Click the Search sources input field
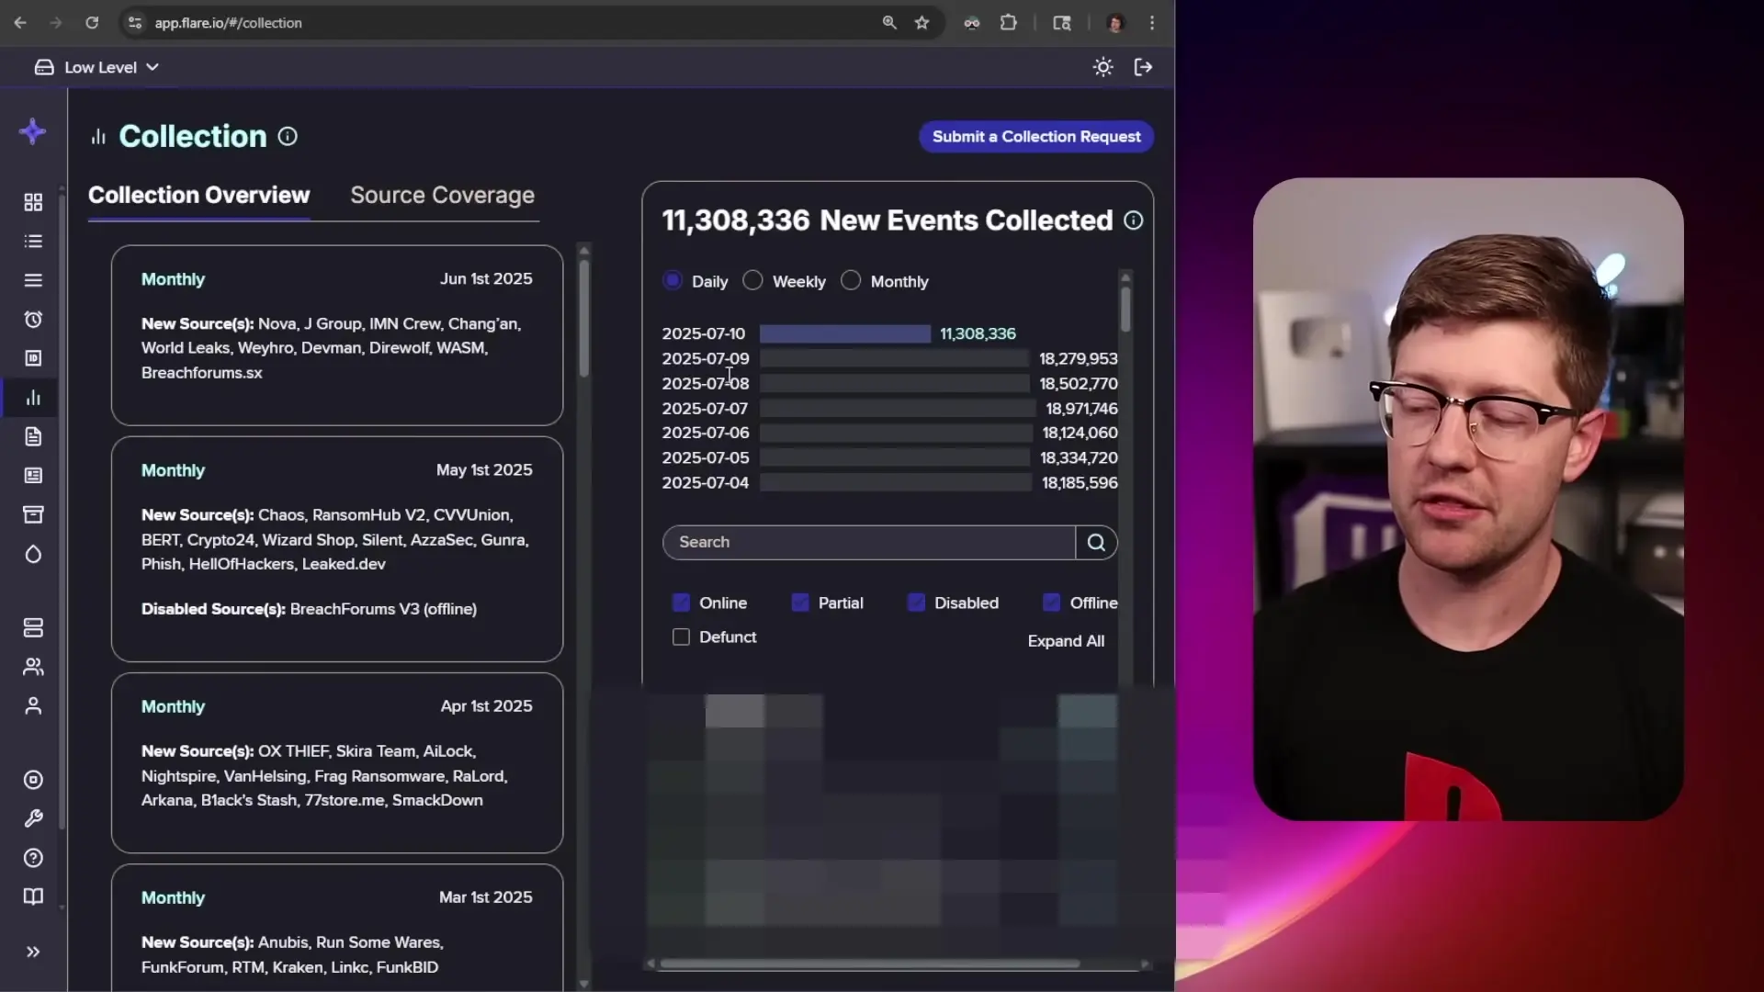This screenshot has height=992, width=1764. click(x=869, y=543)
